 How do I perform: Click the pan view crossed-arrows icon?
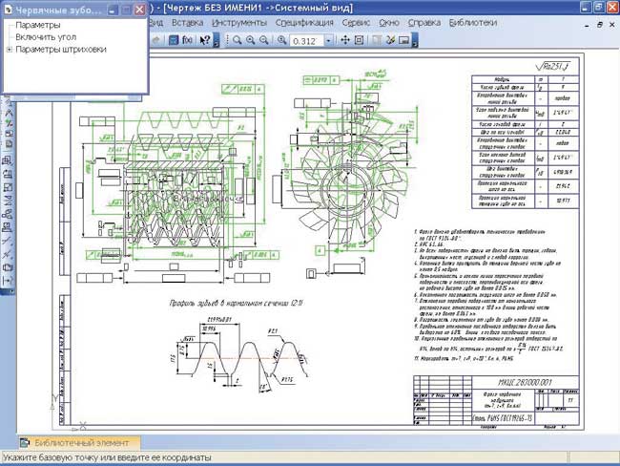(x=344, y=41)
